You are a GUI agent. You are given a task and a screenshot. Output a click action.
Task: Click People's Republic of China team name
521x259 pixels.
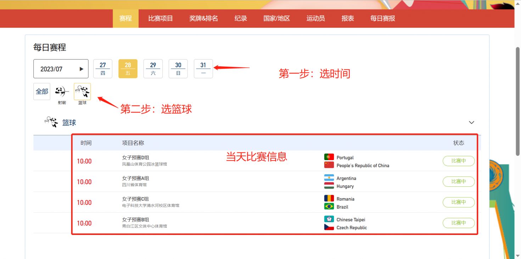coord(363,165)
